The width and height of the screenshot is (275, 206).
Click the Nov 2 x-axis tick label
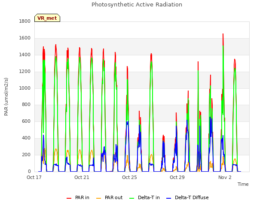[x=225, y=177]
